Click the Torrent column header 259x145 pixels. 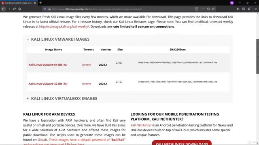[x=89, y=50]
